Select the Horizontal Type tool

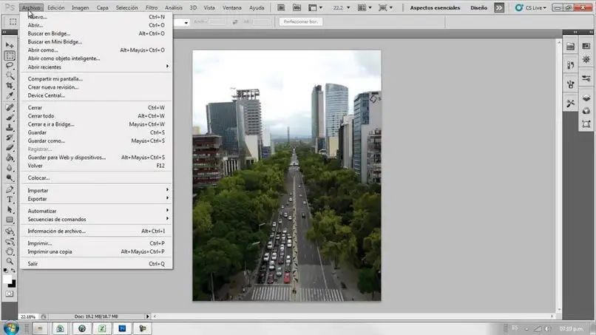10,199
